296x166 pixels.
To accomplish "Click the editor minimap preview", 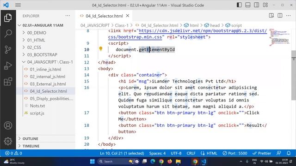I will (280, 37).
